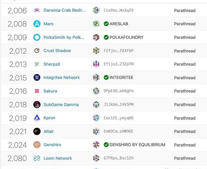The image size is (207, 169).
Task: Click the GENSHIRO BY EQUILIBRIUM owner name
Action: pos(137,145)
